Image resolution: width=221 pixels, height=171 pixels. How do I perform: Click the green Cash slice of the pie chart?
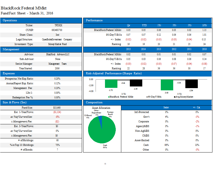point(102,132)
